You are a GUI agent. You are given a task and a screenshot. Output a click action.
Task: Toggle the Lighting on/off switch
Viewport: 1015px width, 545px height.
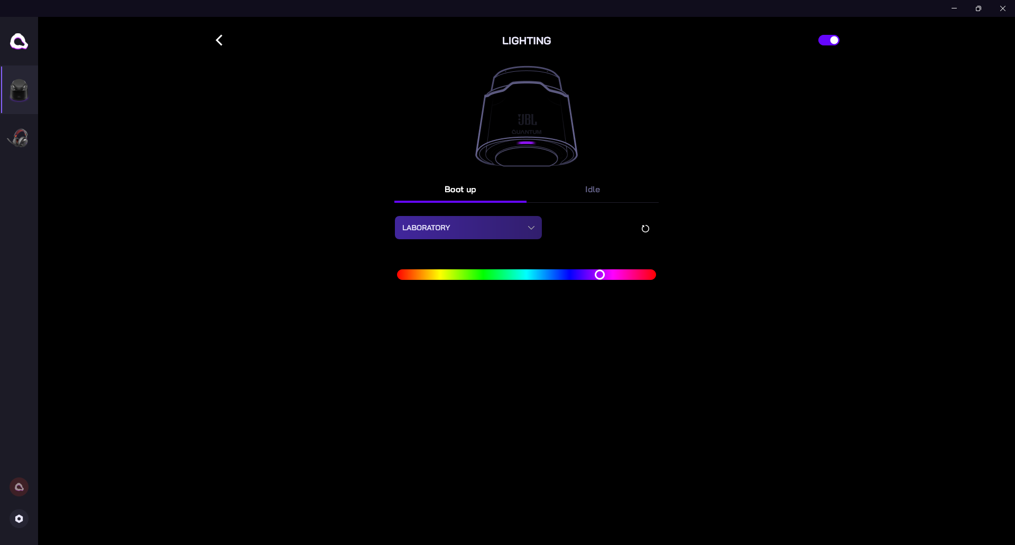(829, 40)
